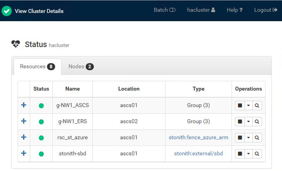Switch to the Nodes tab
This screenshot has height=171, width=282.
81,67
